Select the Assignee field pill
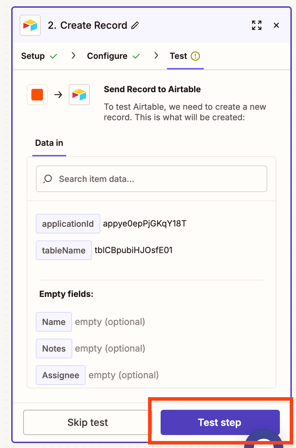 pos(60,375)
